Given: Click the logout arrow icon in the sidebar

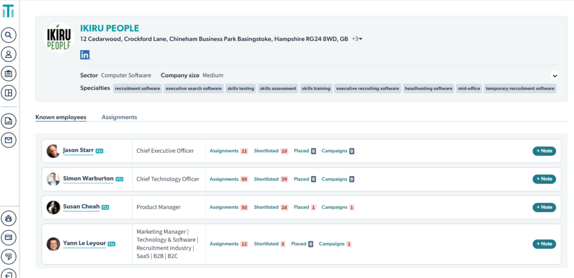Looking at the screenshot, I should coord(8,274).
